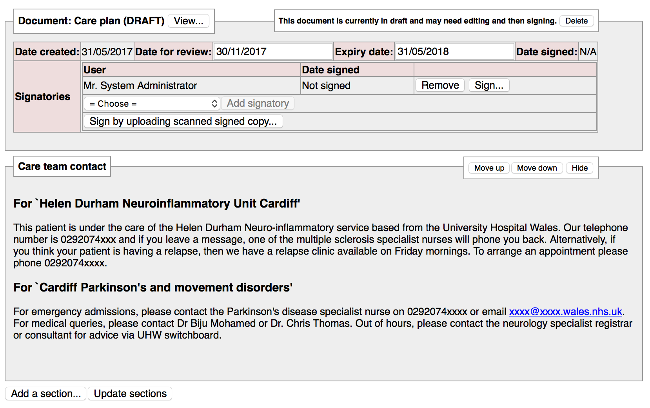Click the Not signed status cell

[326, 86]
